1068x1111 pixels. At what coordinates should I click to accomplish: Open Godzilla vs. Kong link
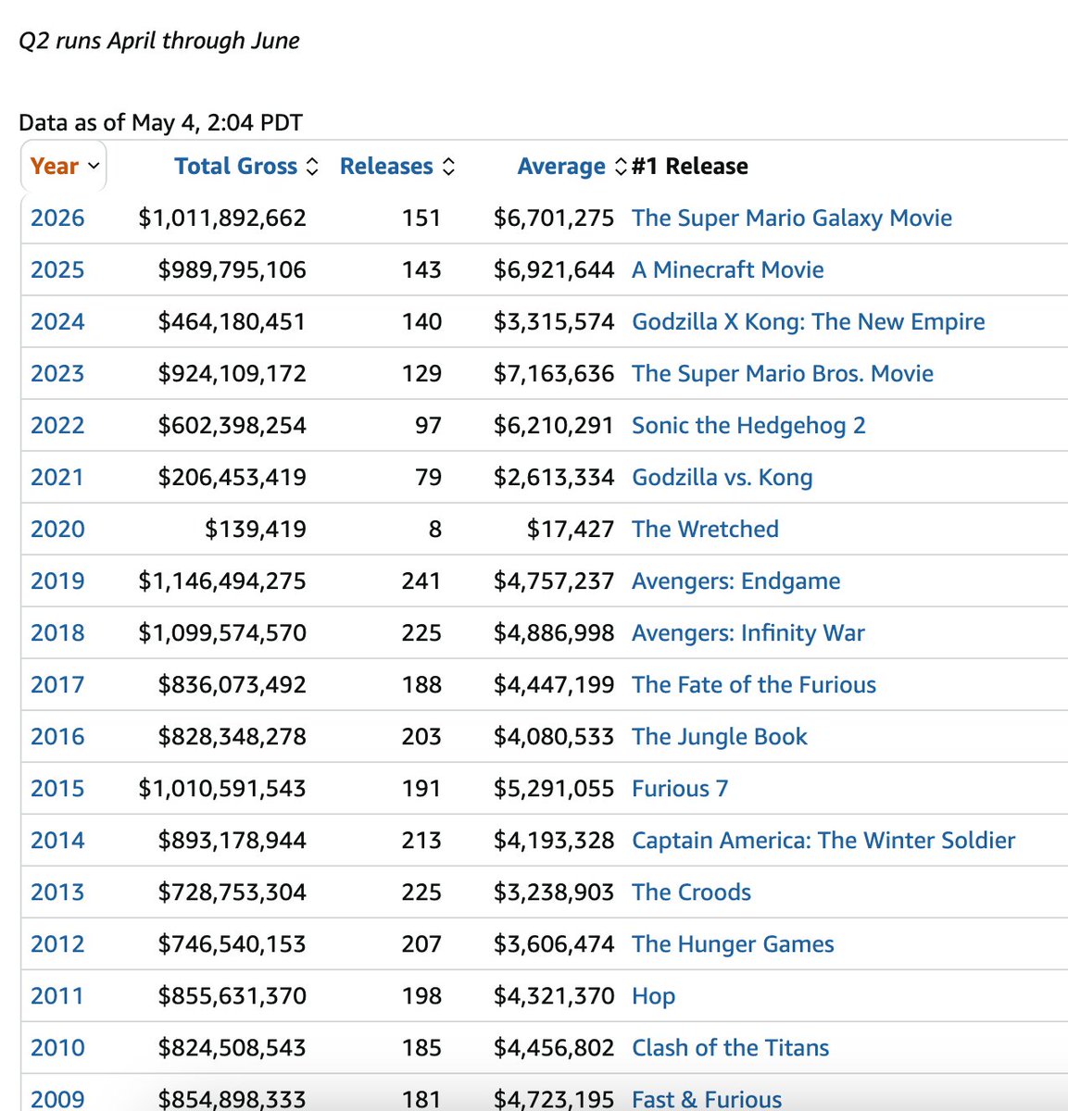point(722,478)
